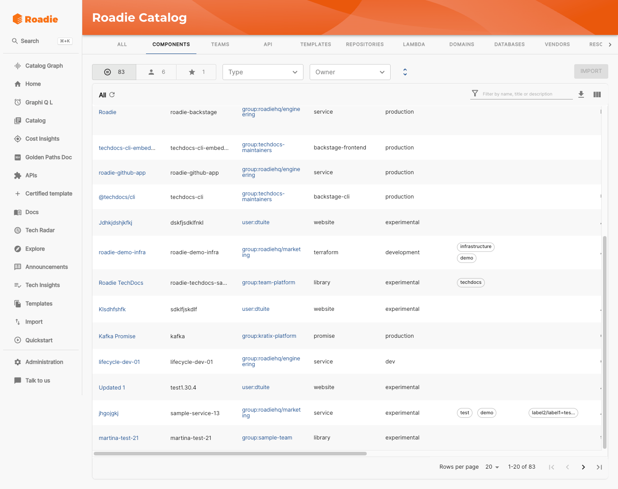The width and height of the screenshot is (618, 489).
Task: Export the component list as CSV
Action: (x=581, y=94)
